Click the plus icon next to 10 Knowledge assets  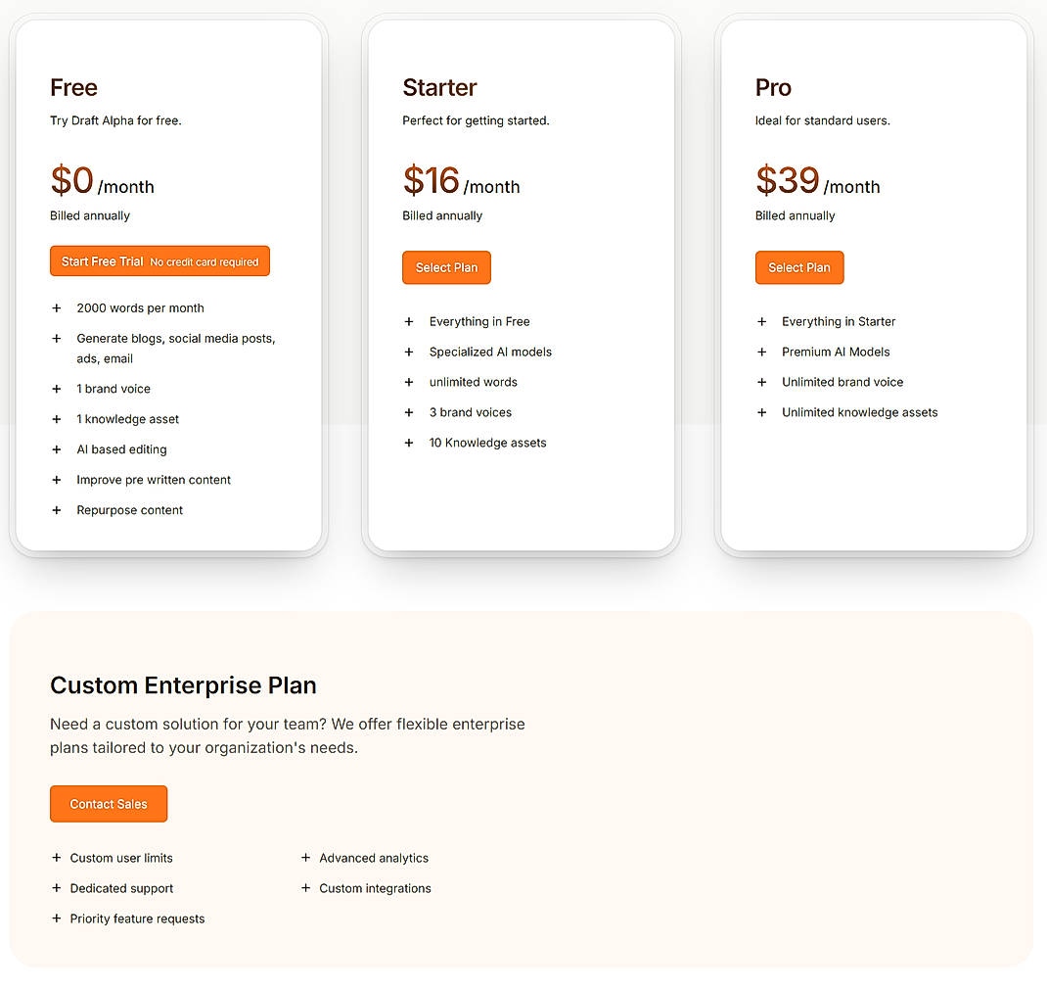click(x=408, y=443)
